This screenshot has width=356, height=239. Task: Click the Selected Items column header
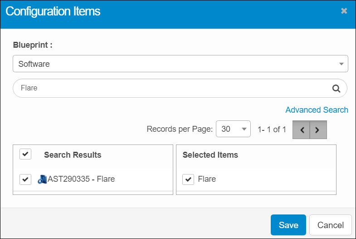pyautogui.click(x=210, y=155)
